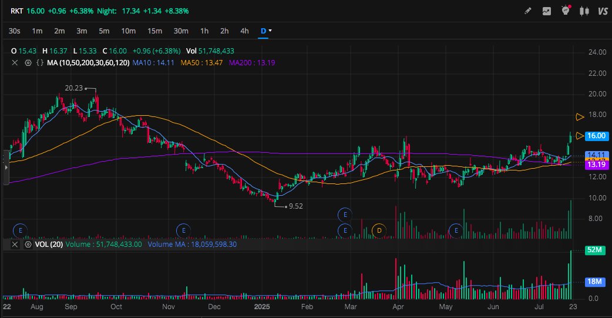This screenshot has width=612, height=318.
Task: Open the D daily timeframe dropdown
Action: pos(266,31)
